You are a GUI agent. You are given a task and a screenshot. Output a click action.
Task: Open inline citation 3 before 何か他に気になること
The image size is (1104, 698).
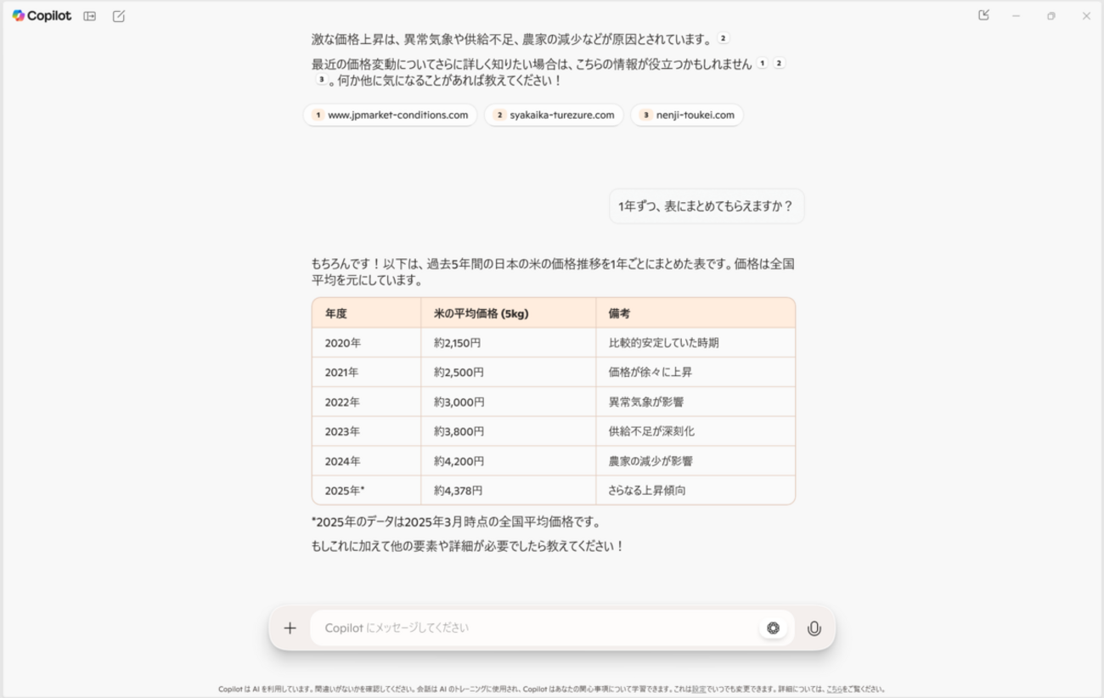321,80
